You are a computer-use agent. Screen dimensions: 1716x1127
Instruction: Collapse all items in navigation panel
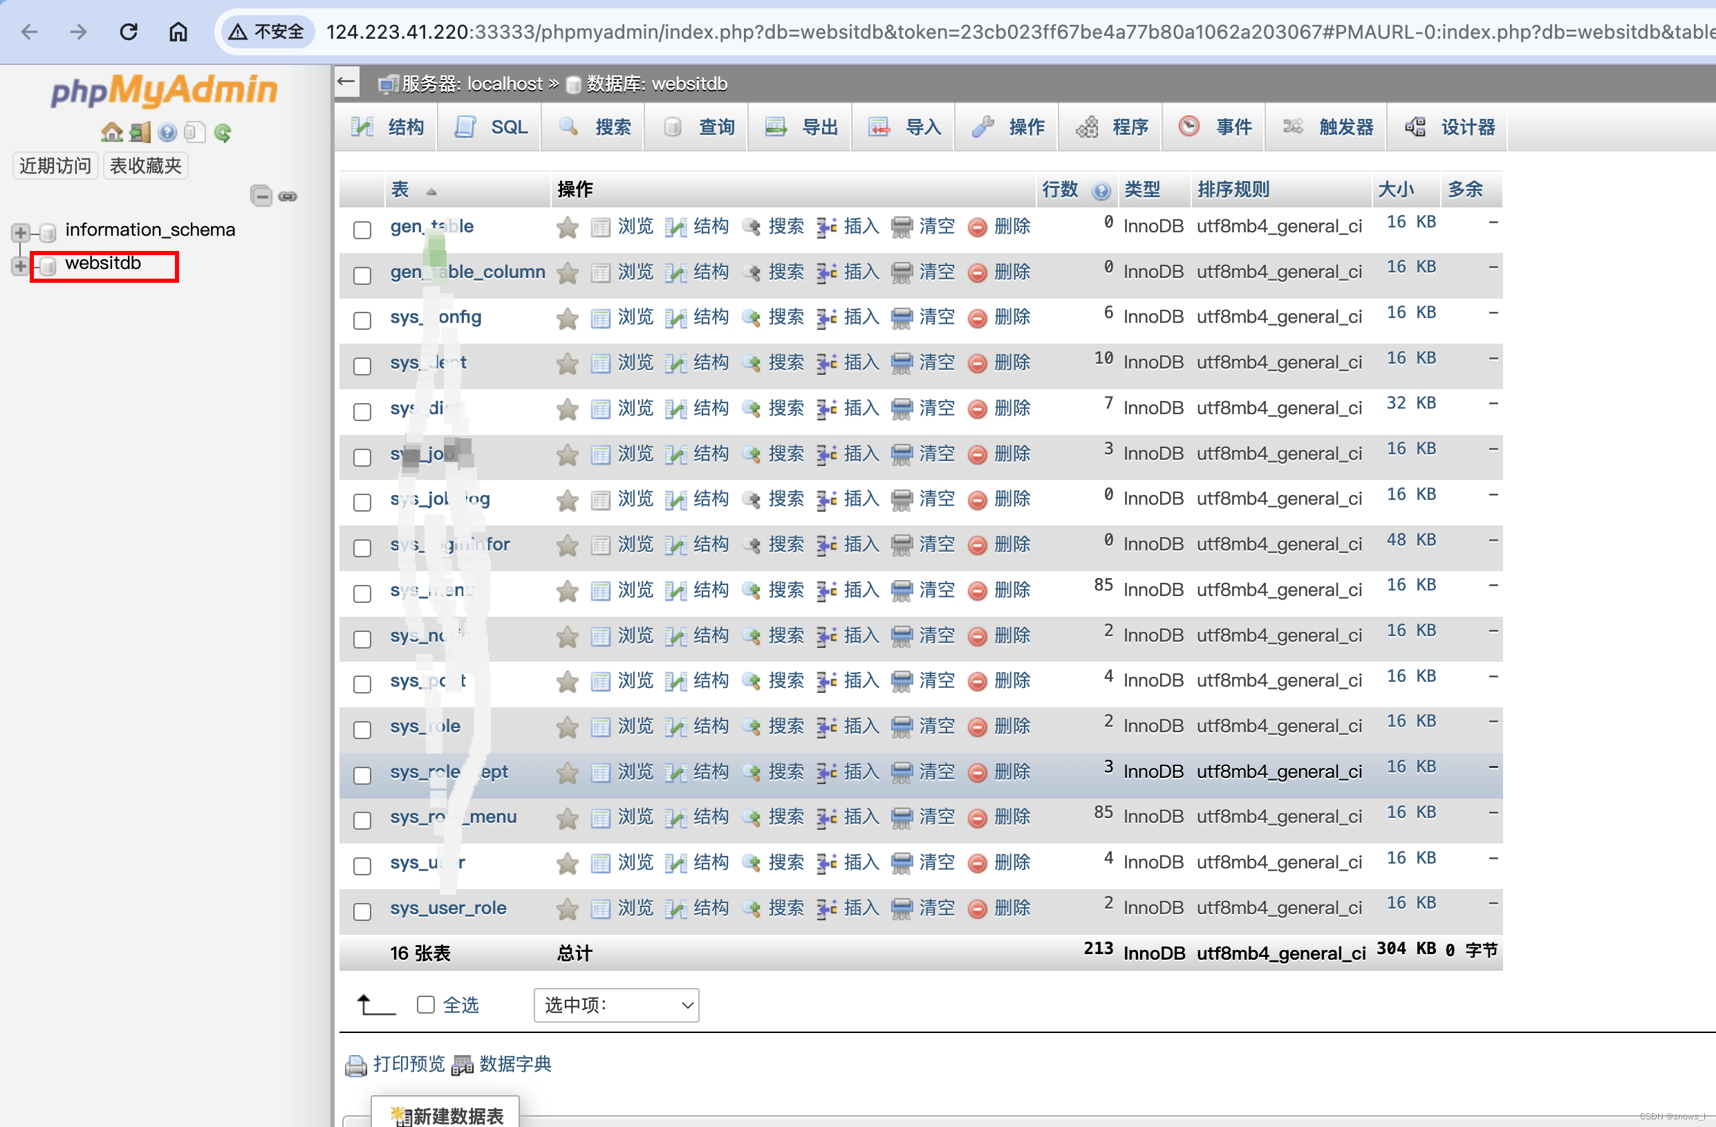tap(261, 196)
